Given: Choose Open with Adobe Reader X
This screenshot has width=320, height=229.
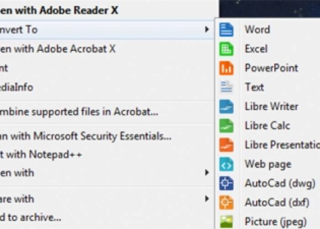Looking at the screenshot, I should click(59, 10).
